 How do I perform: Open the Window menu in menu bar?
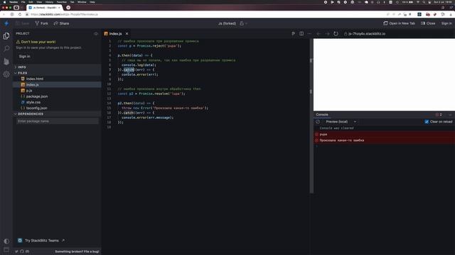point(82,2)
